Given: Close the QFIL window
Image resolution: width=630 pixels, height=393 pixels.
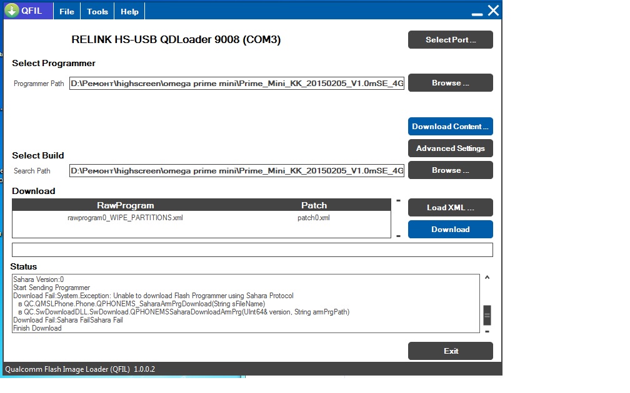Looking at the screenshot, I should (x=493, y=11).
